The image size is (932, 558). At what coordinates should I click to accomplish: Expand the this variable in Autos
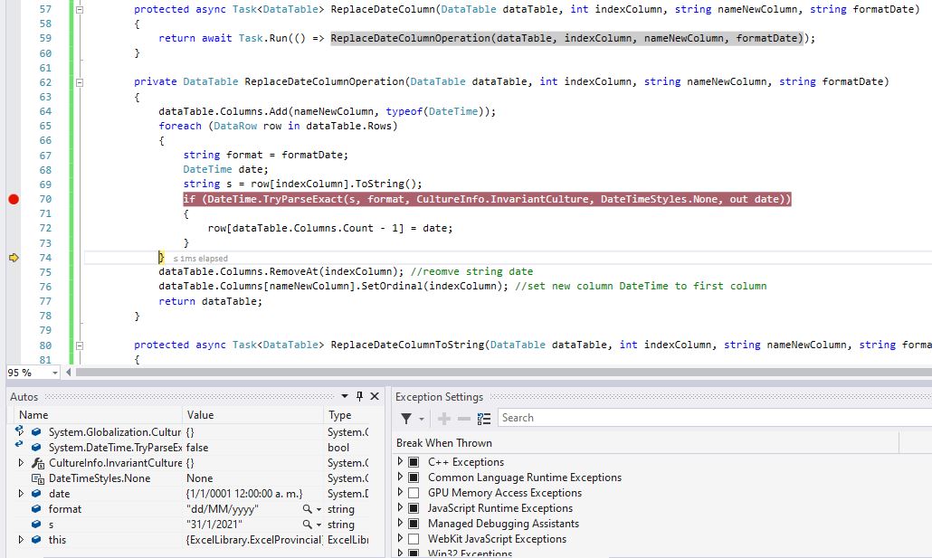(x=21, y=540)
